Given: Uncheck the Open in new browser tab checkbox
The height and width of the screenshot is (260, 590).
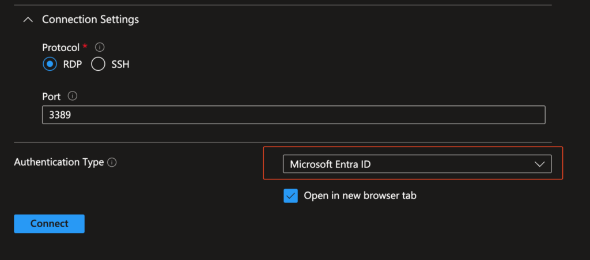Looking at the screenshot, I should tap(290, 196).
